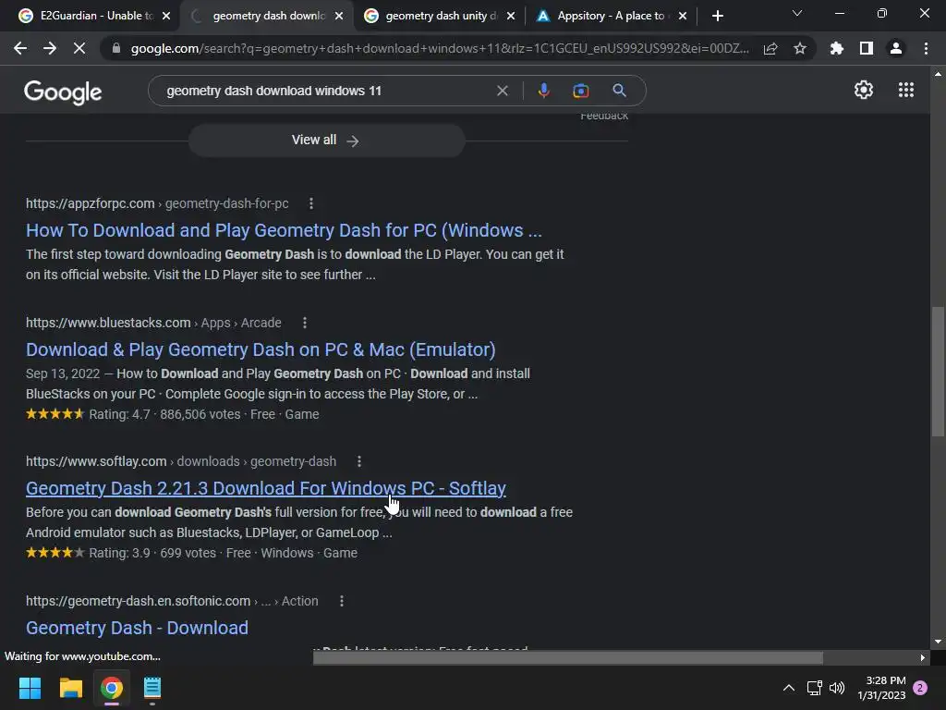Close the E2Guardian tab
The image size is (946, 710).
[x=166, y=17]
